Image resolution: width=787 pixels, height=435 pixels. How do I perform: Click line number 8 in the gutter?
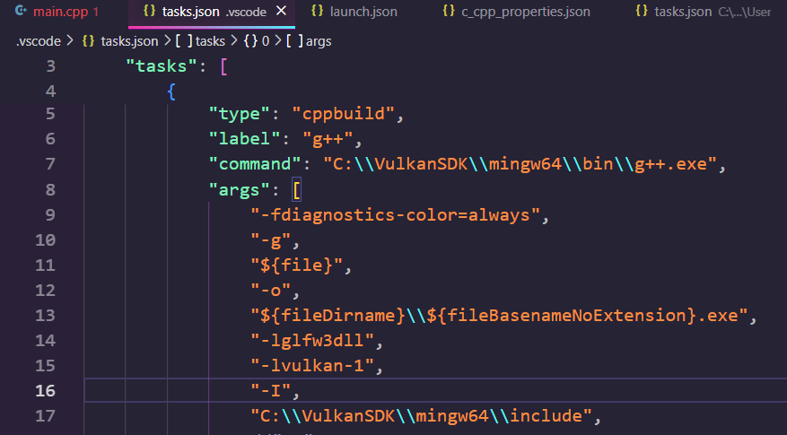pyautogui.click(x=50, y=189)
